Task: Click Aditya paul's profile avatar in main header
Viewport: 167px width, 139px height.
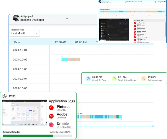Action: (16, 18)
